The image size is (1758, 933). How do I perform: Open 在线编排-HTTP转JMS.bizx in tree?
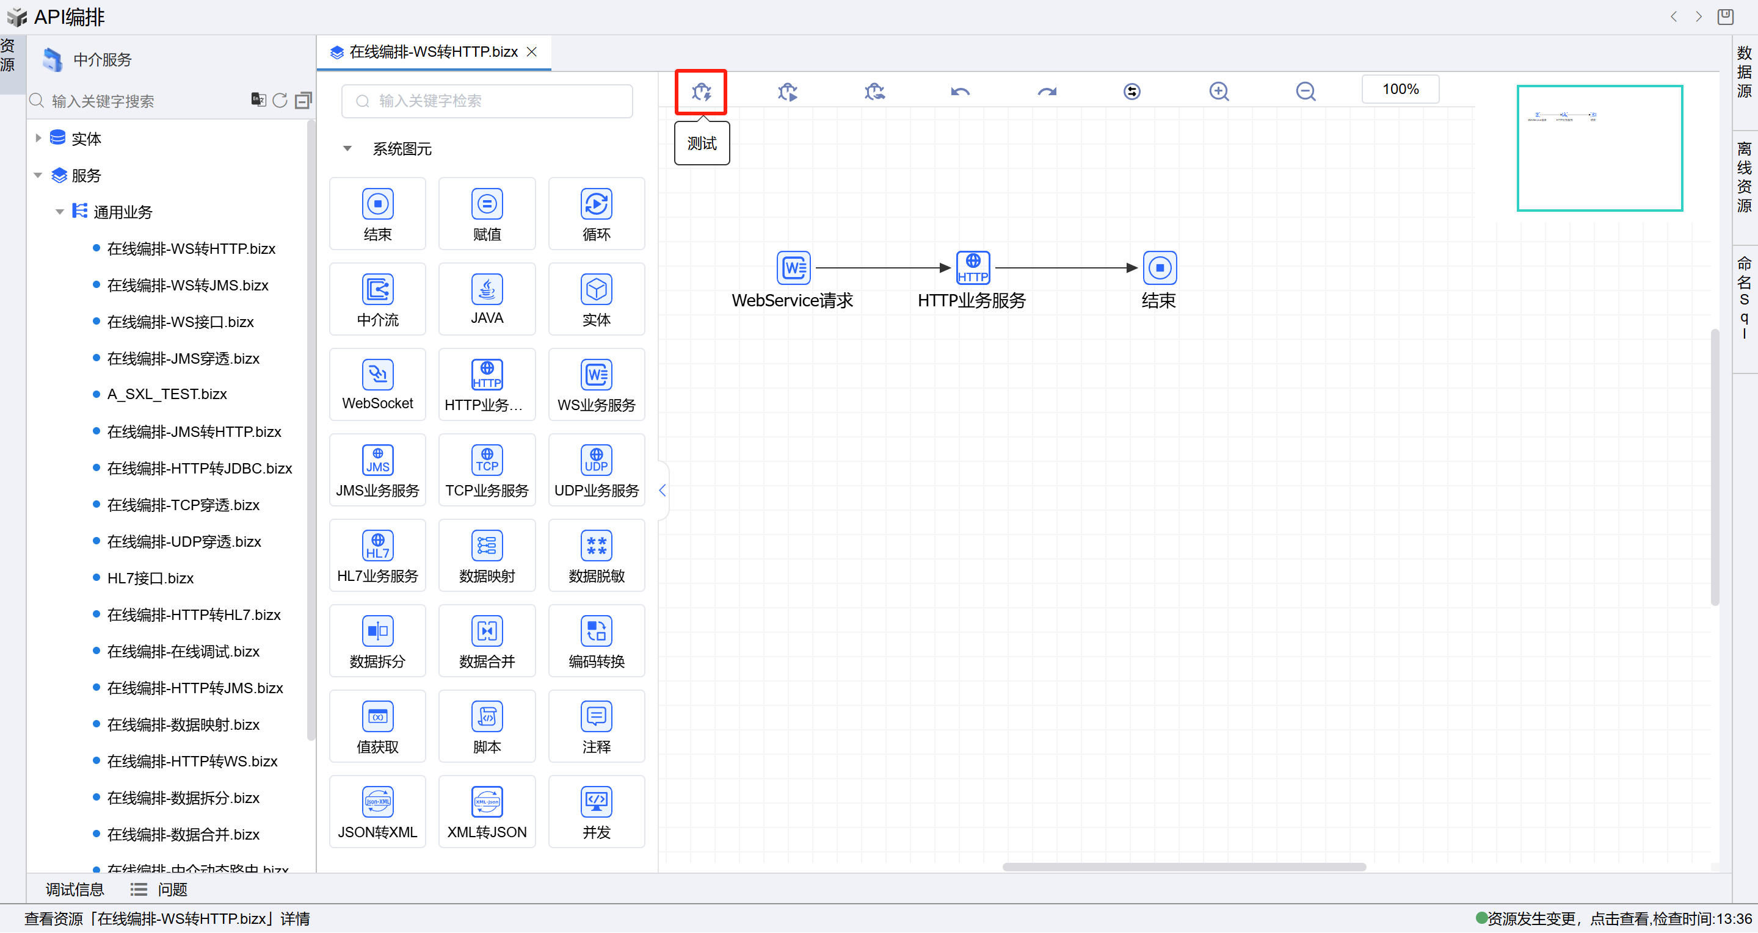click(195, 688)
